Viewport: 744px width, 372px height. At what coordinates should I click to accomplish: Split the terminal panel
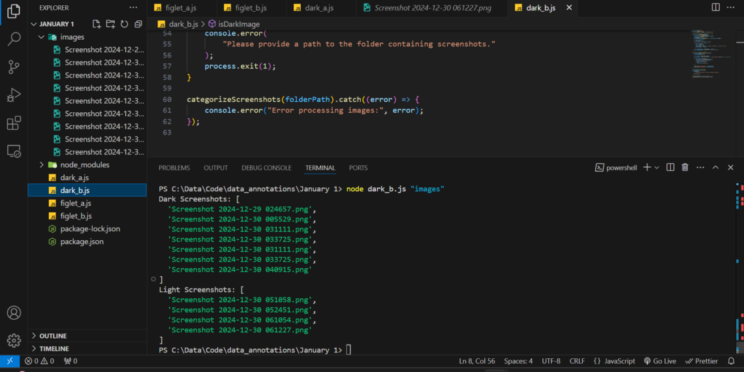(x=670, y=168)
